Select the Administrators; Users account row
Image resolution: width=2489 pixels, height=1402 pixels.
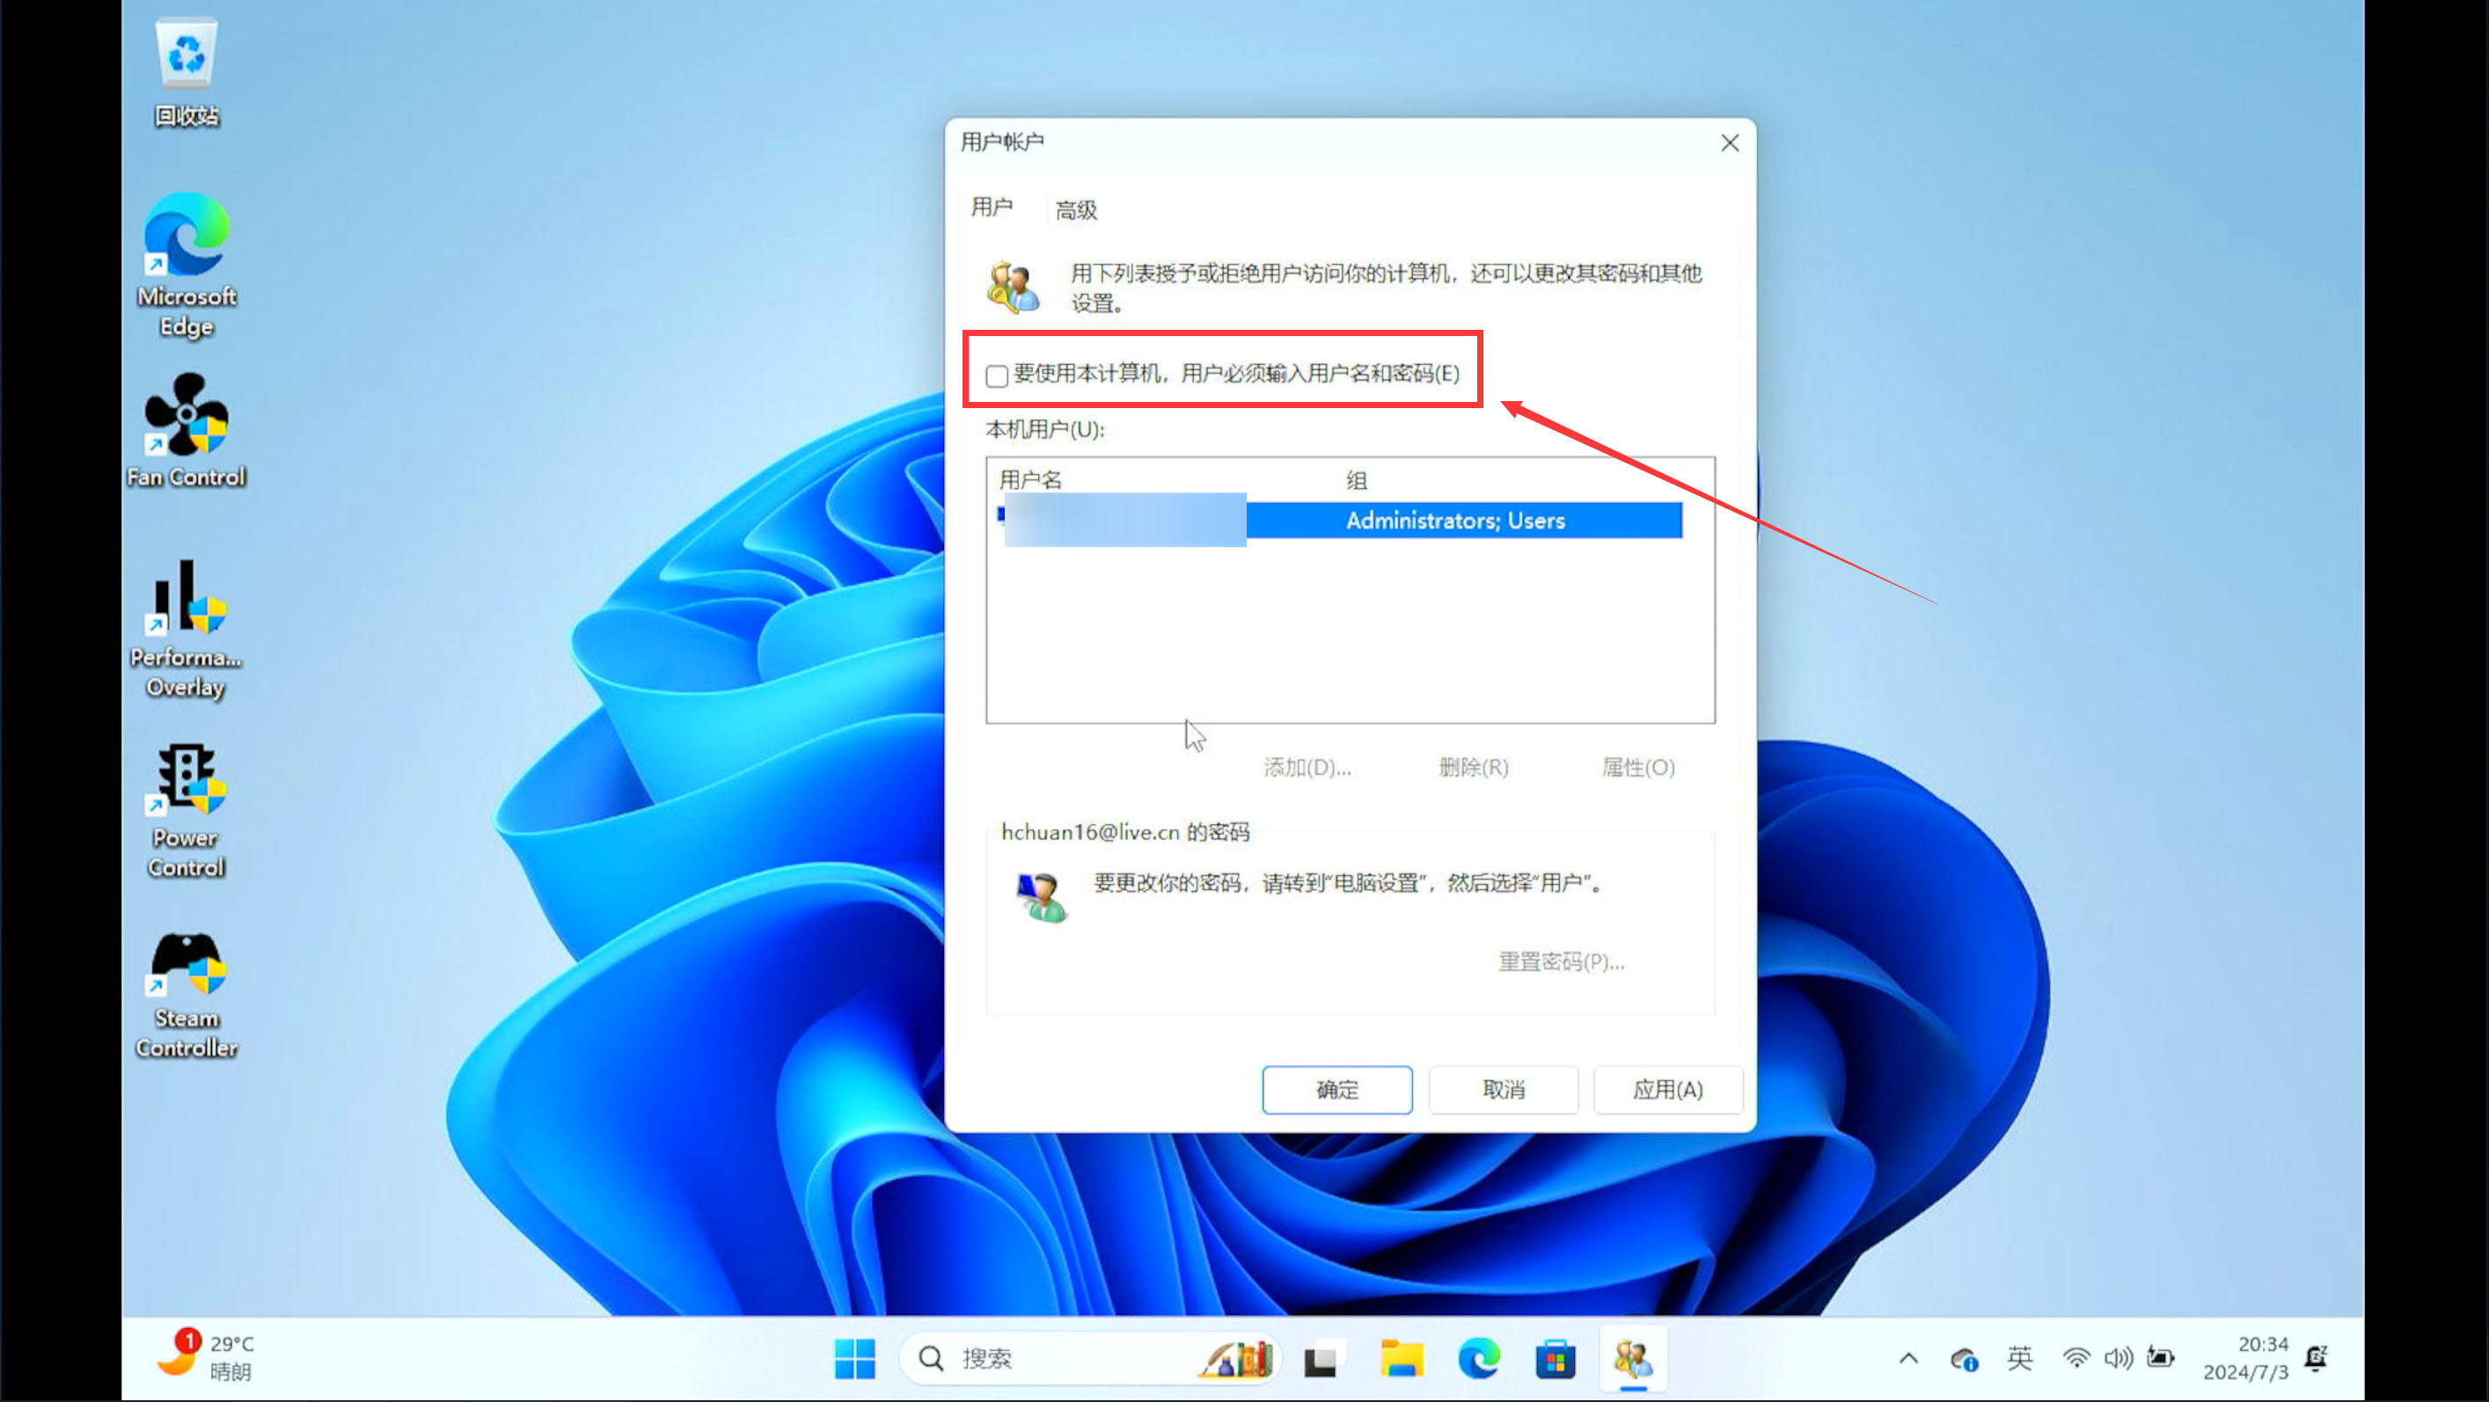(1454, 521)
